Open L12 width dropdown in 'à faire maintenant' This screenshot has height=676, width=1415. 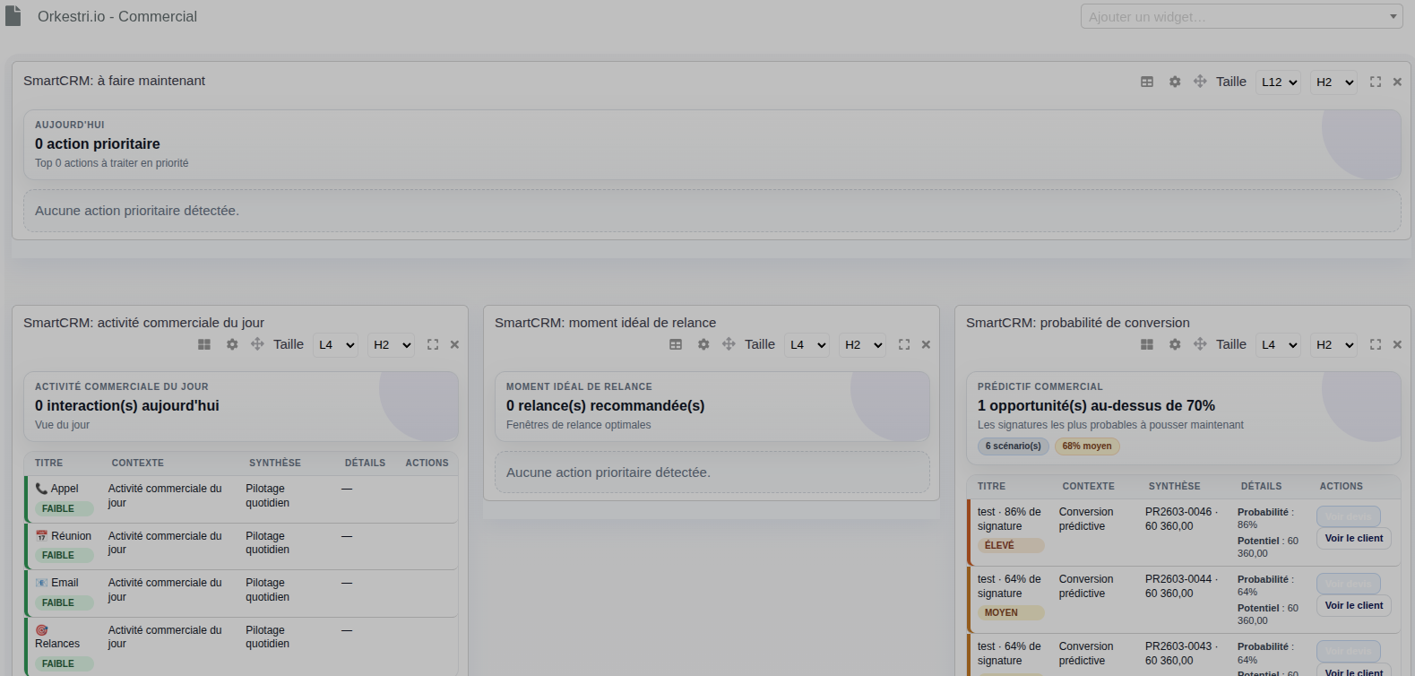coord(1278,82)
